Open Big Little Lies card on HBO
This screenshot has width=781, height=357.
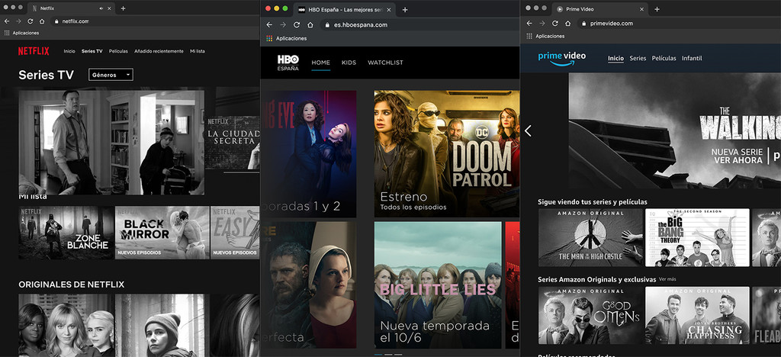[x=438, y=285]
